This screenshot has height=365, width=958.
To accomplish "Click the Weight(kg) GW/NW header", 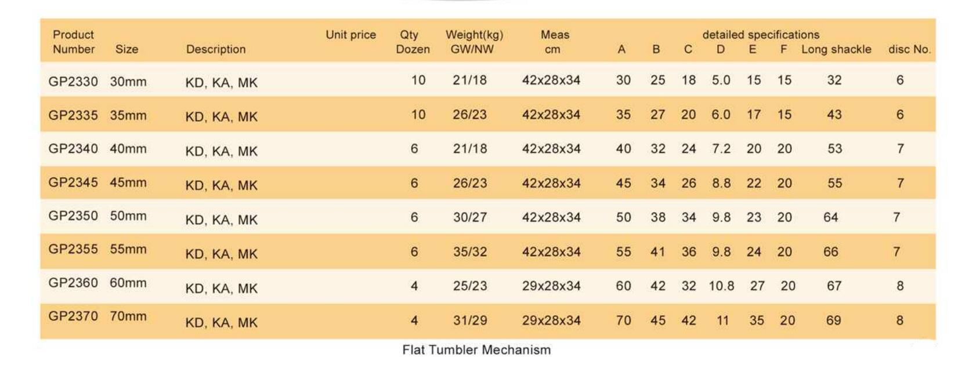I will click(474, 42).
